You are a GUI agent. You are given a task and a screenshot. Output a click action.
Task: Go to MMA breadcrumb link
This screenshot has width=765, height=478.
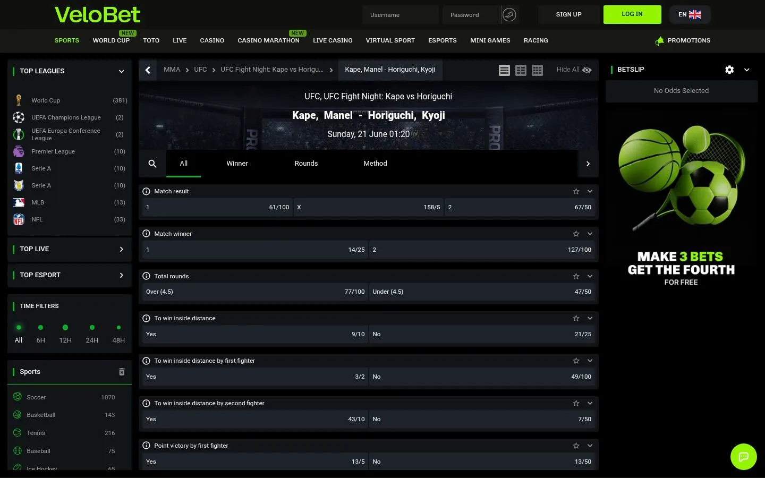172,70
